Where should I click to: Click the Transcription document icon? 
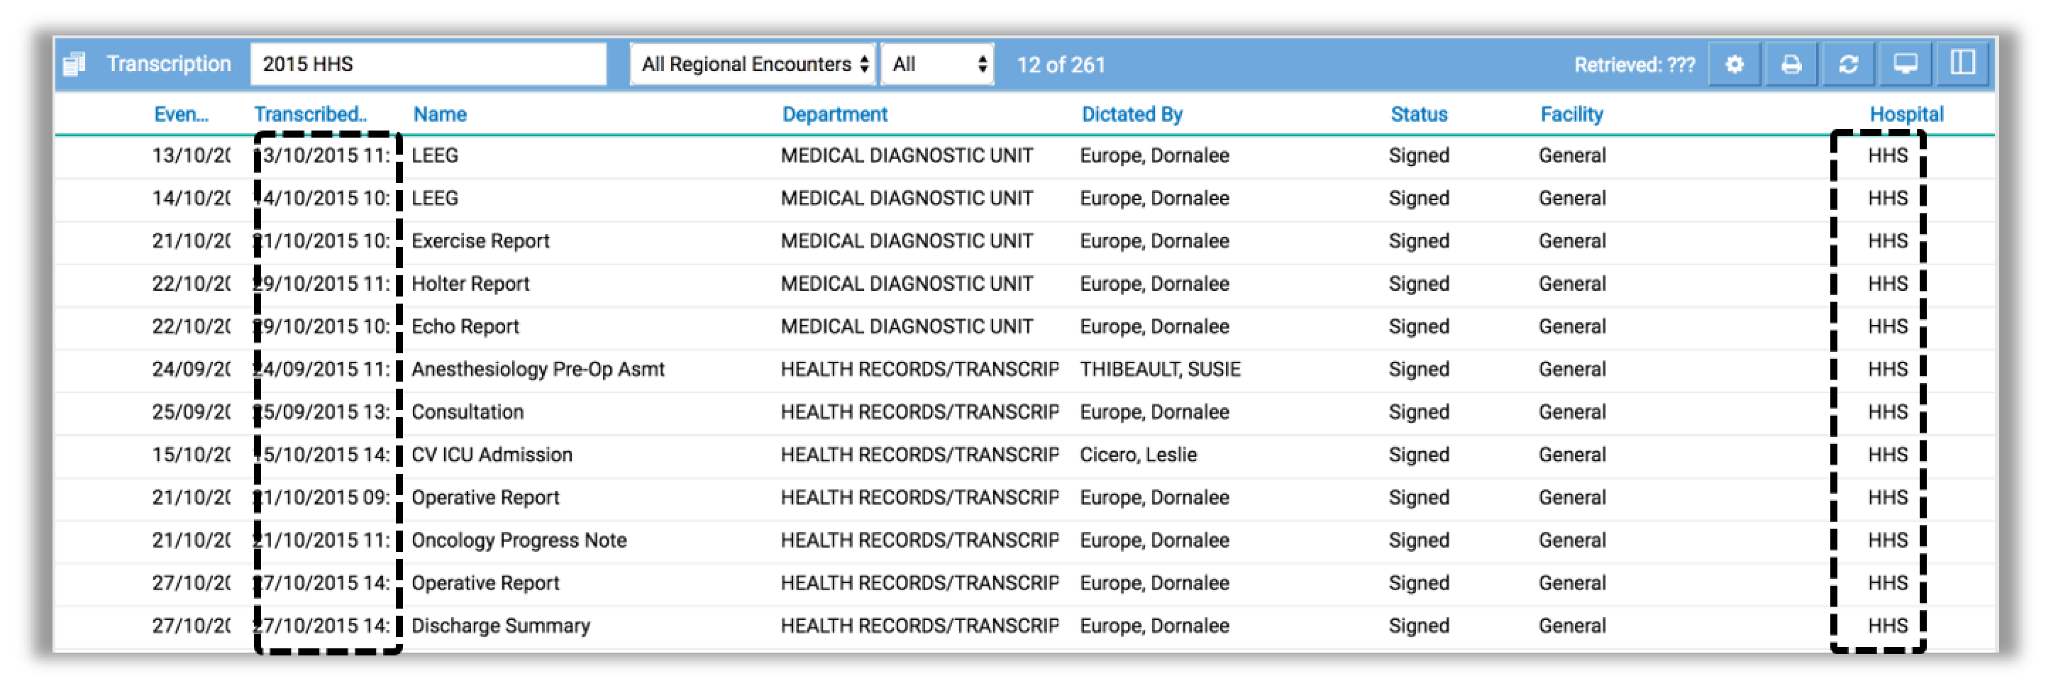[74, 64]
